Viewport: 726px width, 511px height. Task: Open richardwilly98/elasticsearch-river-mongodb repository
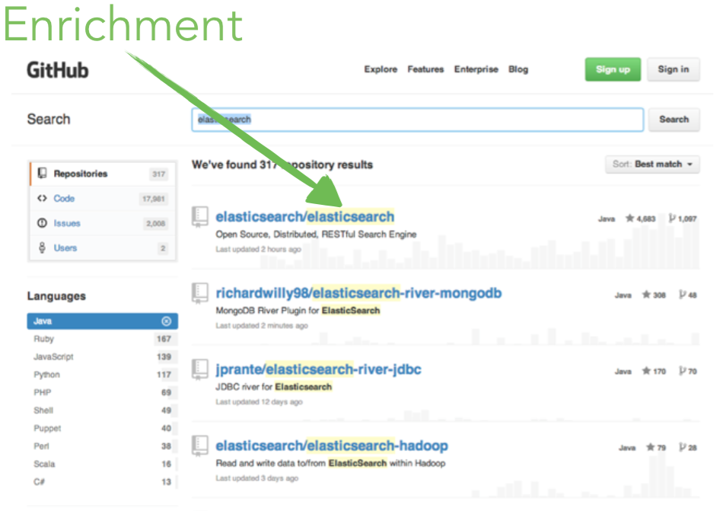(x=359, y=293)
